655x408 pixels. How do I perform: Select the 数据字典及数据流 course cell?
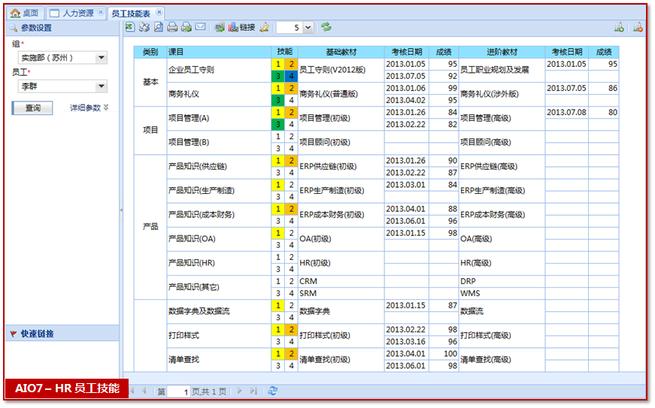pos(219,311)
